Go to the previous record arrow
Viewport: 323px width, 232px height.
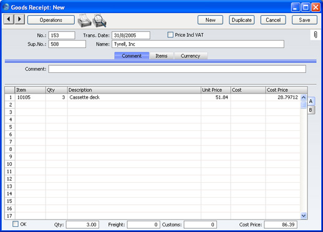point(9,19)
